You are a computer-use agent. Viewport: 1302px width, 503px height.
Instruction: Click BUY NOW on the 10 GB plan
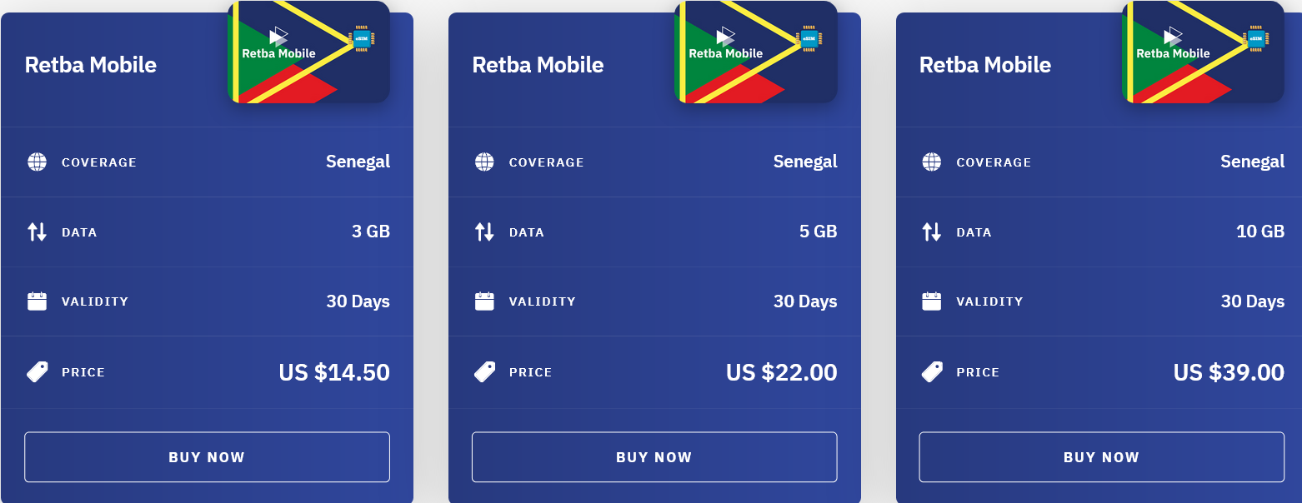[x=1101, y=456]
